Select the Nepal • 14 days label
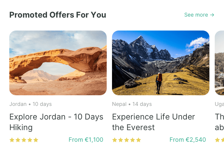The width and height of the screenshot is (224, 158). pyautogui.click(x=132, y=104)
